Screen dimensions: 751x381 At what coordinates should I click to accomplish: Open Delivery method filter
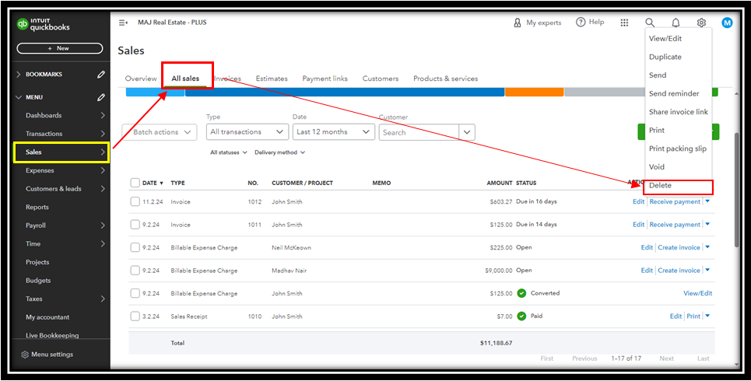(279, 152)
